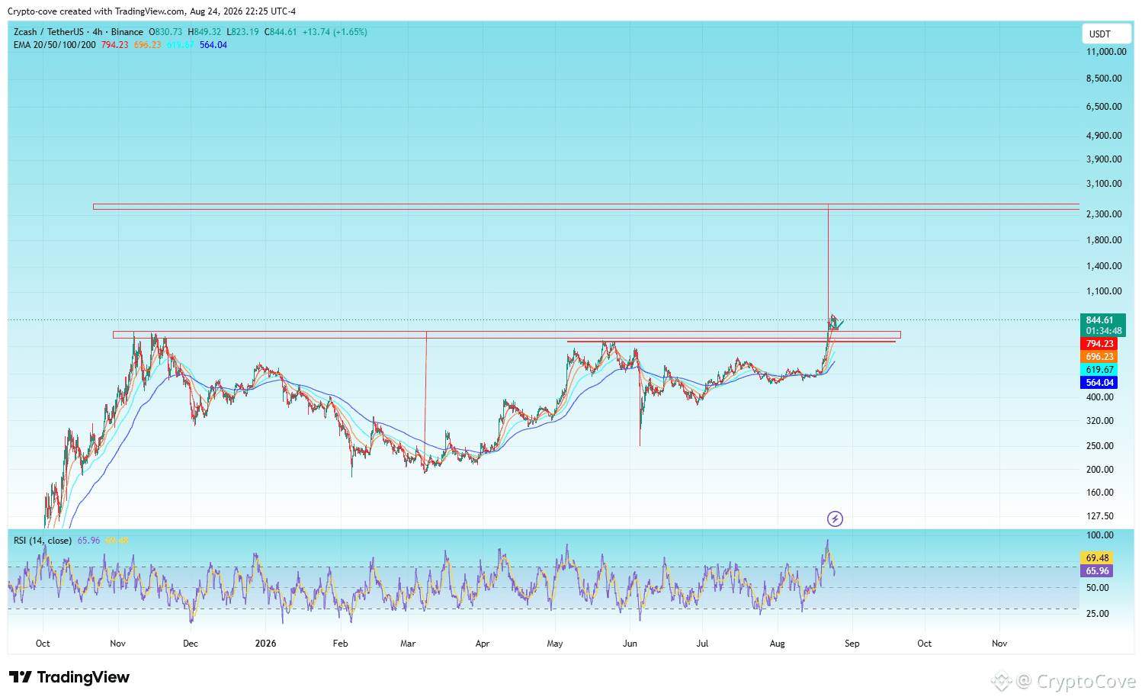This screenshot has width=1142, height=700.
Task: Click the 3,900.00 price axis label
Action: [1104, 159]
